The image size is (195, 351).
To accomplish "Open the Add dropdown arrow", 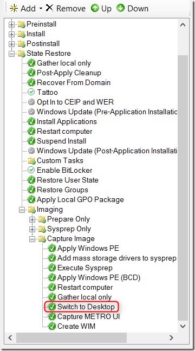I will coord(41,9).
